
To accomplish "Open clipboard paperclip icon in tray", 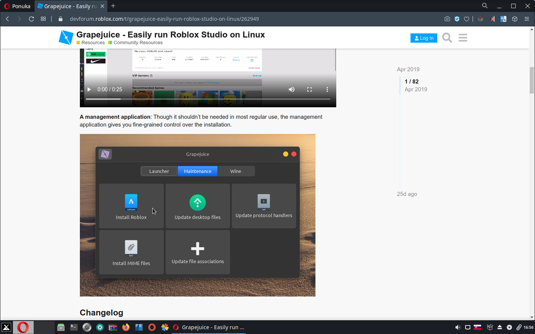I will tap(519, 327).
